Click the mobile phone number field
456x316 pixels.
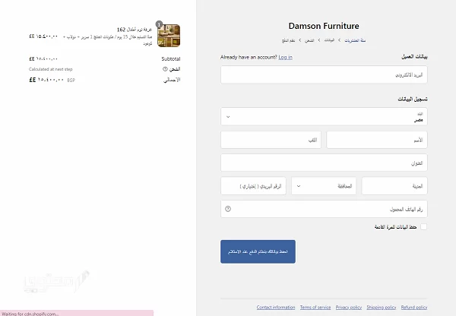tap(324, 209)
